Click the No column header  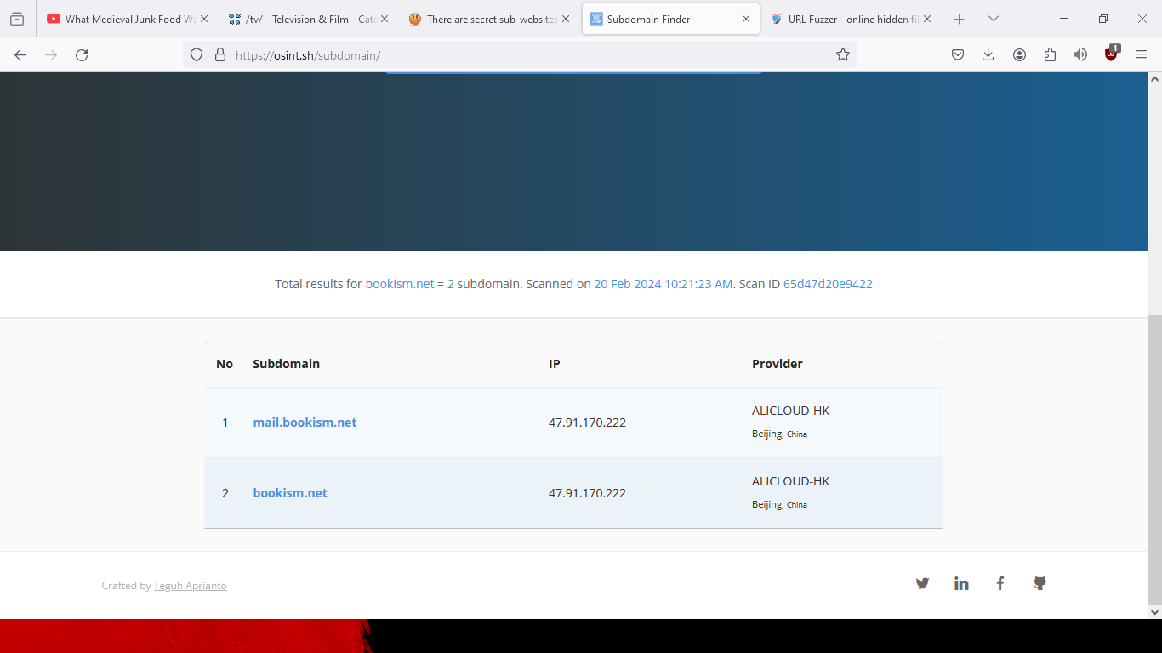pyautogui.click(x=225, y=364)
